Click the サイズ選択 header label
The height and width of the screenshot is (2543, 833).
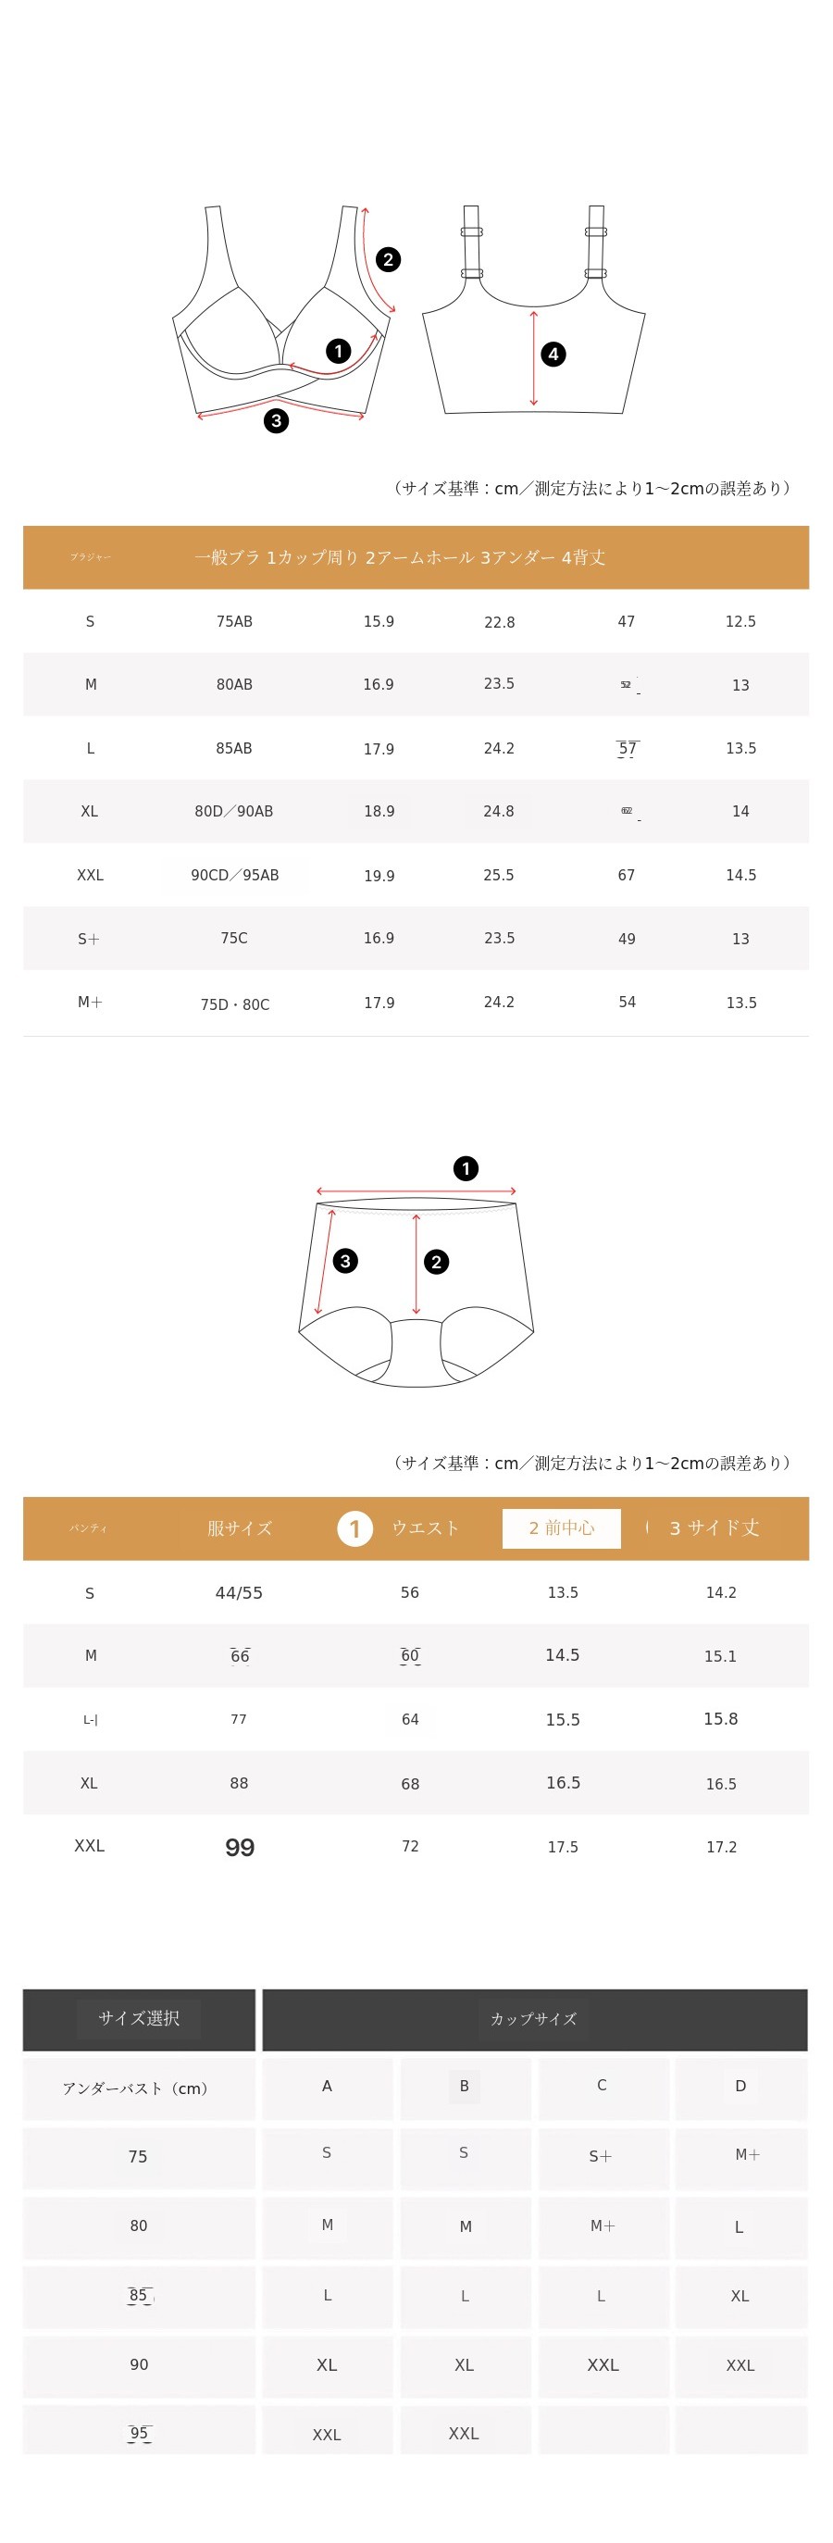point(139,2019)
